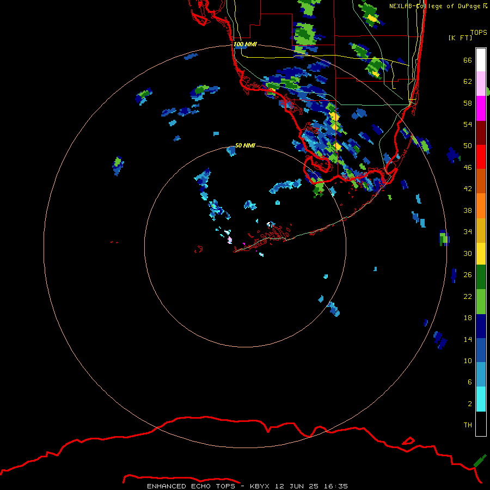Screen dimensions: 490x490
Task: Click the 34 legend value label
Action: [x=468, y=232]
